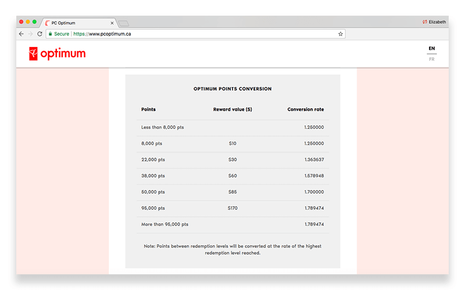This screenshot has height=290, width=465.
Task: Click the $85 reward value cell
Action: (233, 192)
